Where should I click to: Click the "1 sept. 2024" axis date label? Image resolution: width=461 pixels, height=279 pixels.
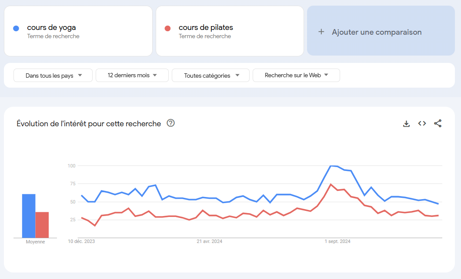click(337, 241)
